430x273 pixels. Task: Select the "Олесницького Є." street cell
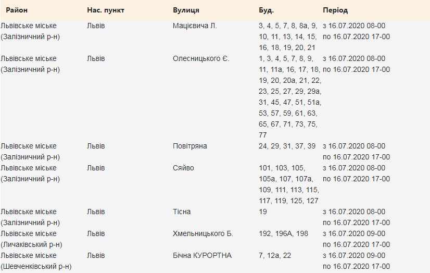(x=201, y=58)
